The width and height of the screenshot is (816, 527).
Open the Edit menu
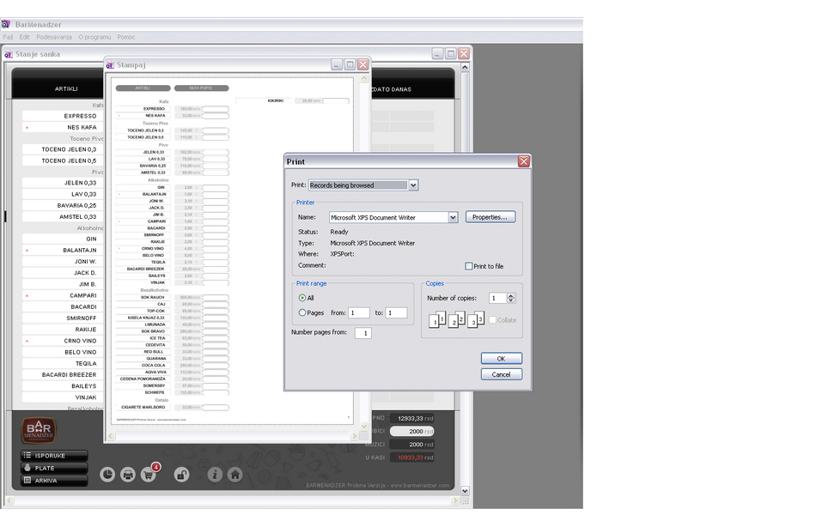click(24, 37)
